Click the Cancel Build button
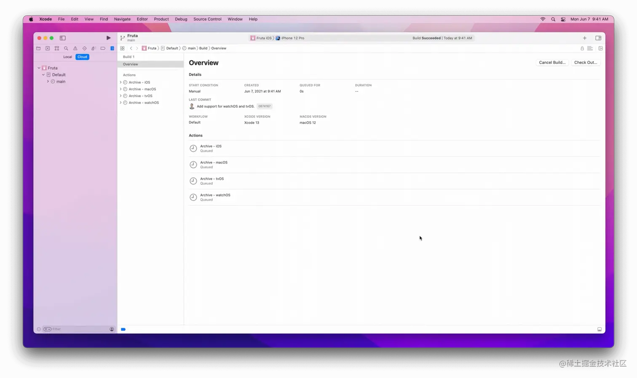 point(552,62)
